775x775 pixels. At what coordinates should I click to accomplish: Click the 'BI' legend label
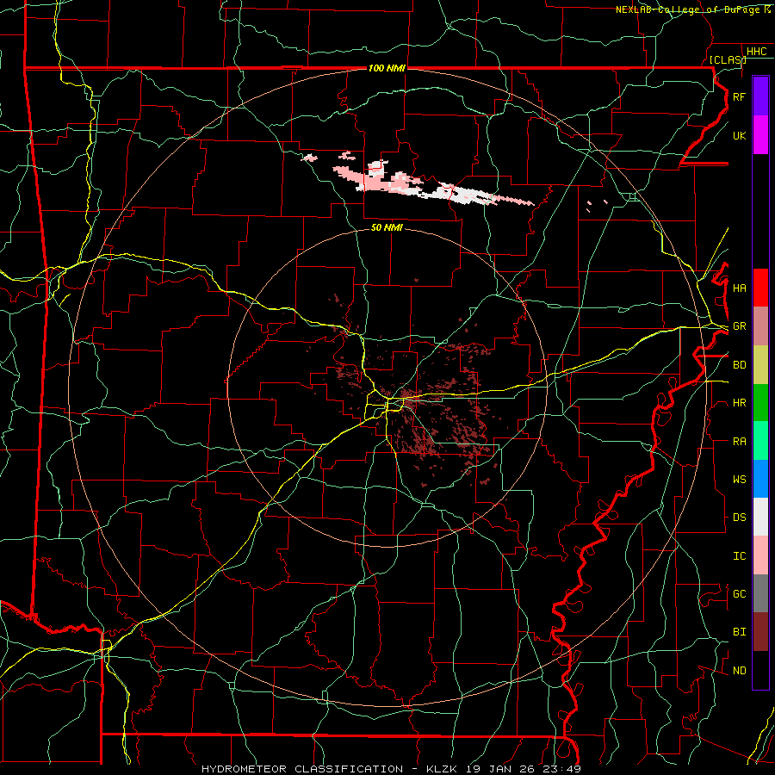coord(739,632)
